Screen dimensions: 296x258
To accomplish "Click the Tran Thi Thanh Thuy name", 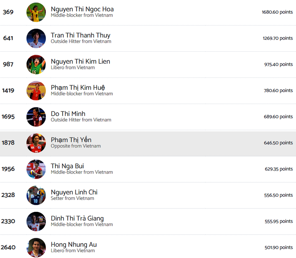I will point(81,35).
